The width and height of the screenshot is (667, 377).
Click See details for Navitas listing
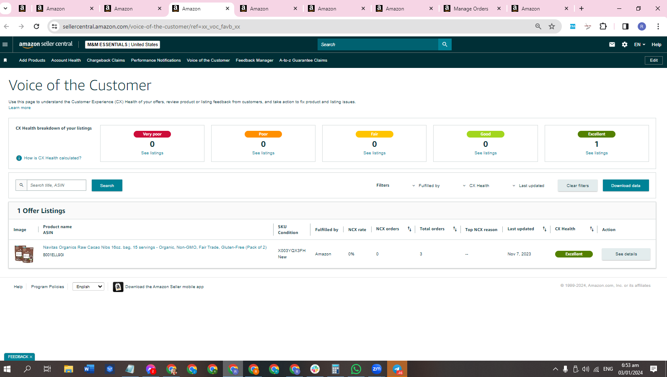coord(626,254)
